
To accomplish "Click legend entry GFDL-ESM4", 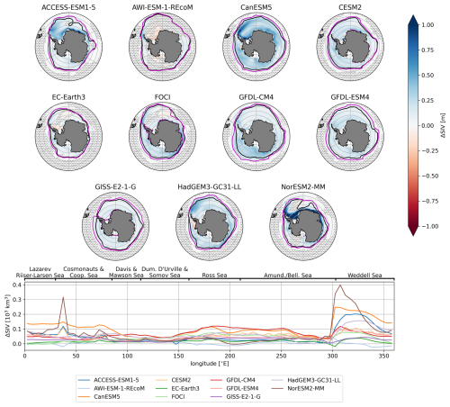I will pyautogui.click(x=235, y=388).
